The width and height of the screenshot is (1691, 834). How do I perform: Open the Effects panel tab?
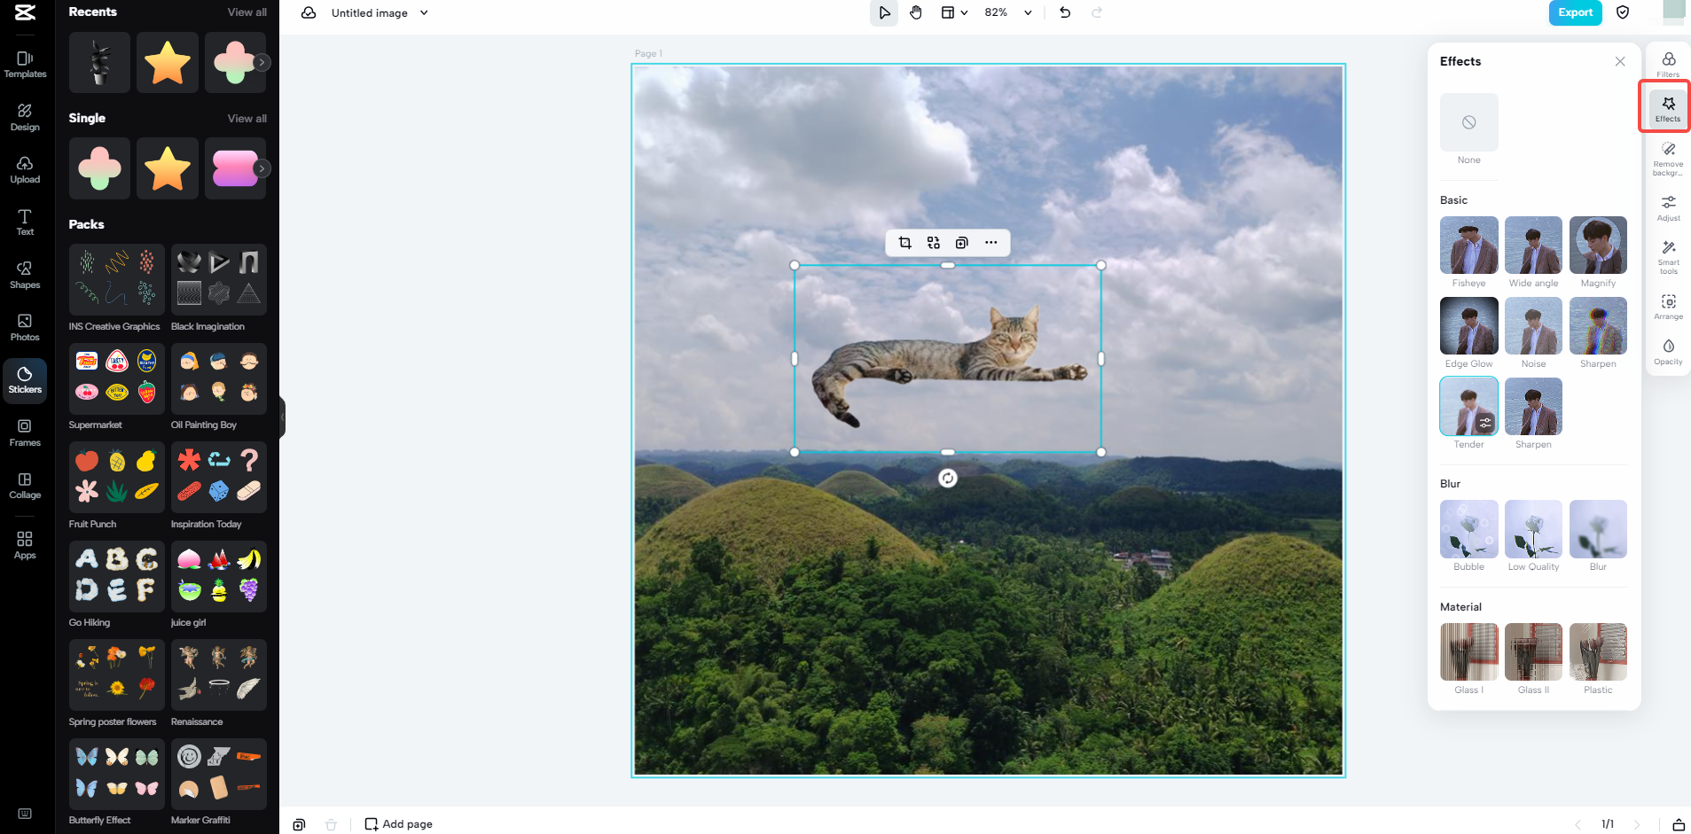tap(1668, 109)
